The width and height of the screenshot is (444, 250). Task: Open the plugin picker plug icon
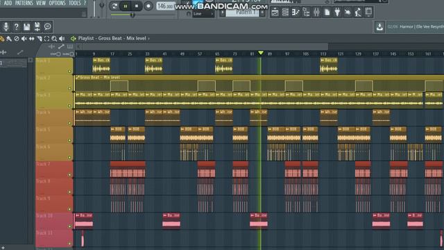pyautogui.click(x=337, y=12)
